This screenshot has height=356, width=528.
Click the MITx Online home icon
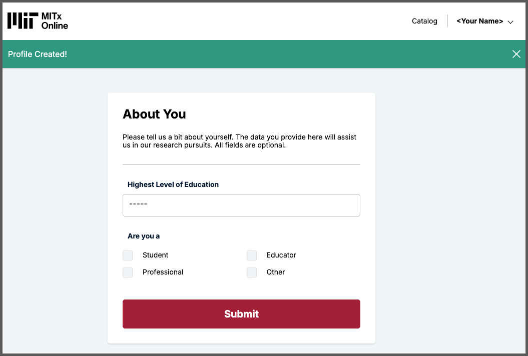point(38,20)
